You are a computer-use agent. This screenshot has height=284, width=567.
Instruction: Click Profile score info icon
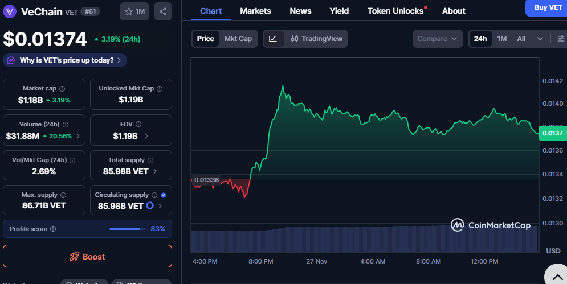click(53, 229)
